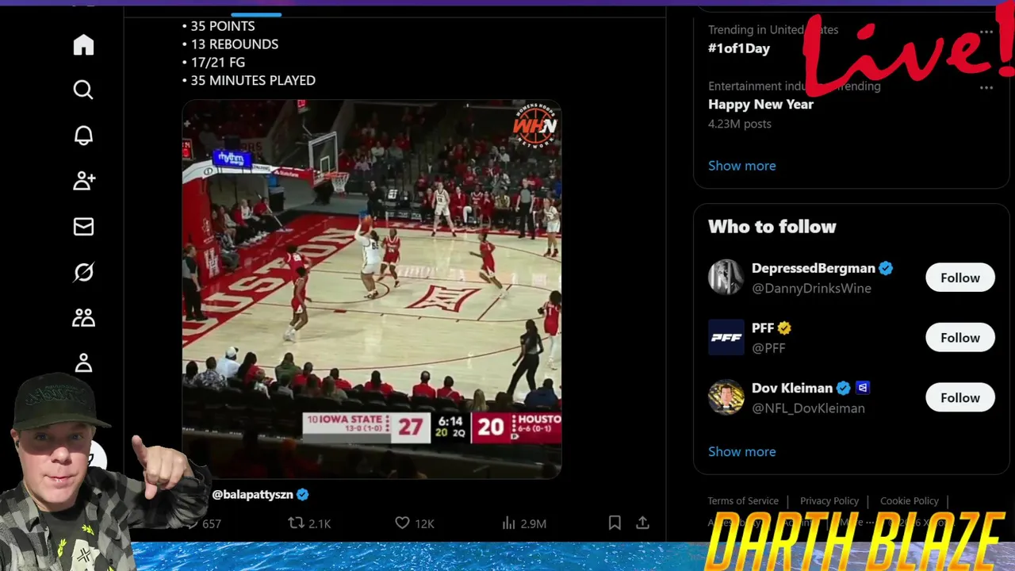Open the Grok icon in sidebar

tap(83, 272)
